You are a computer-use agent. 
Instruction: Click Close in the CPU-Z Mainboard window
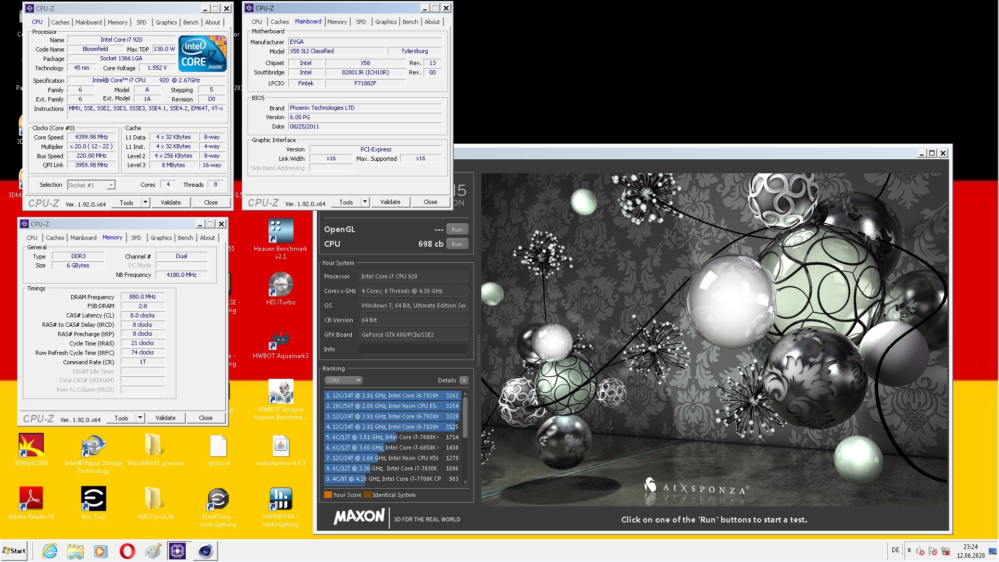pyautogui.click(x=430, y=202)
